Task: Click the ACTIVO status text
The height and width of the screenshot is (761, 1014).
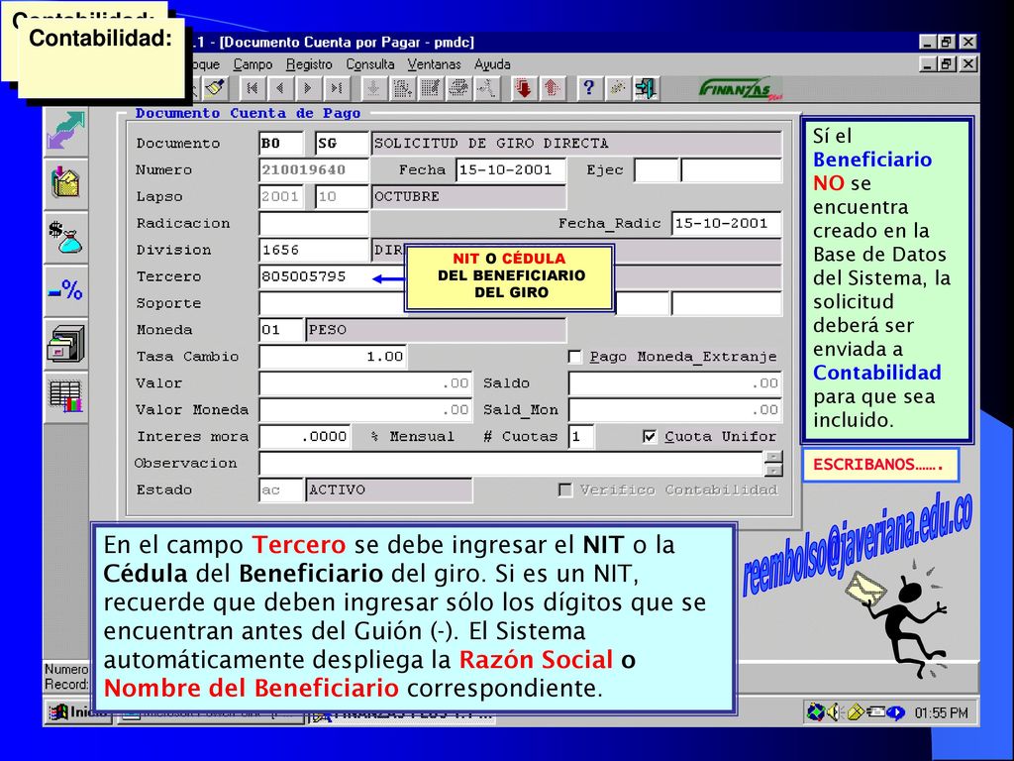Action: (337, 489)
